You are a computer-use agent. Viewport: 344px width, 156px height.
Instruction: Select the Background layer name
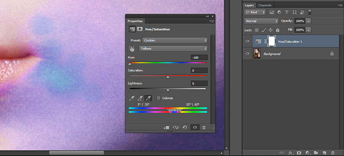(x=272, y=54)
